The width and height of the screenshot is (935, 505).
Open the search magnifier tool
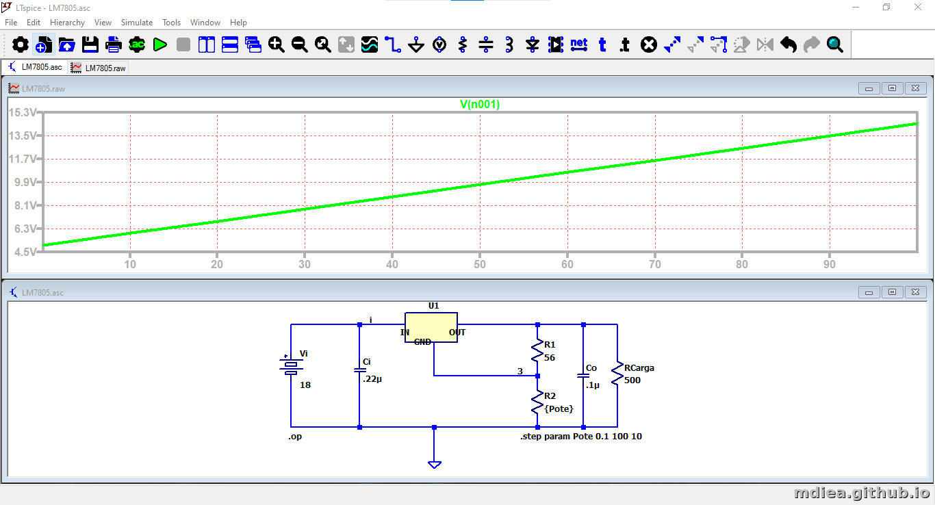coord(835,45)
